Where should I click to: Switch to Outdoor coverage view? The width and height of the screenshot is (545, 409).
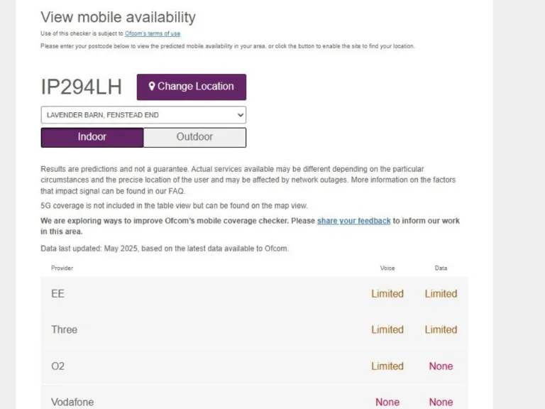coord(194,137)
